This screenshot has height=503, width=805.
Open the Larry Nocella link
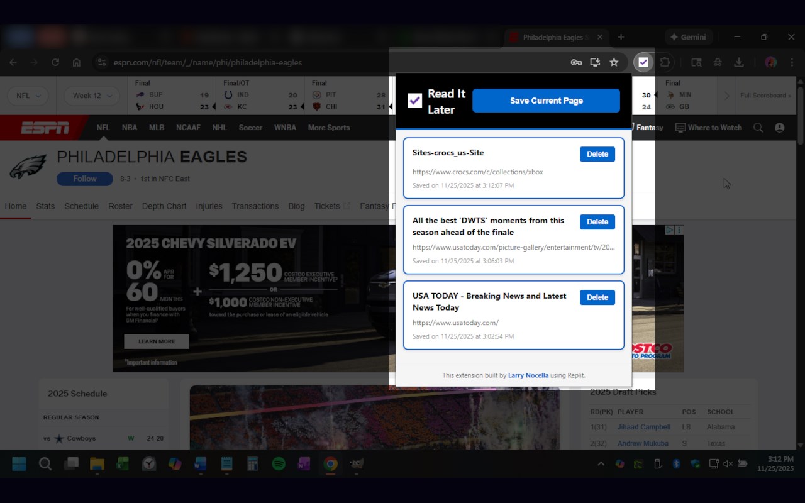pos(528,375)
